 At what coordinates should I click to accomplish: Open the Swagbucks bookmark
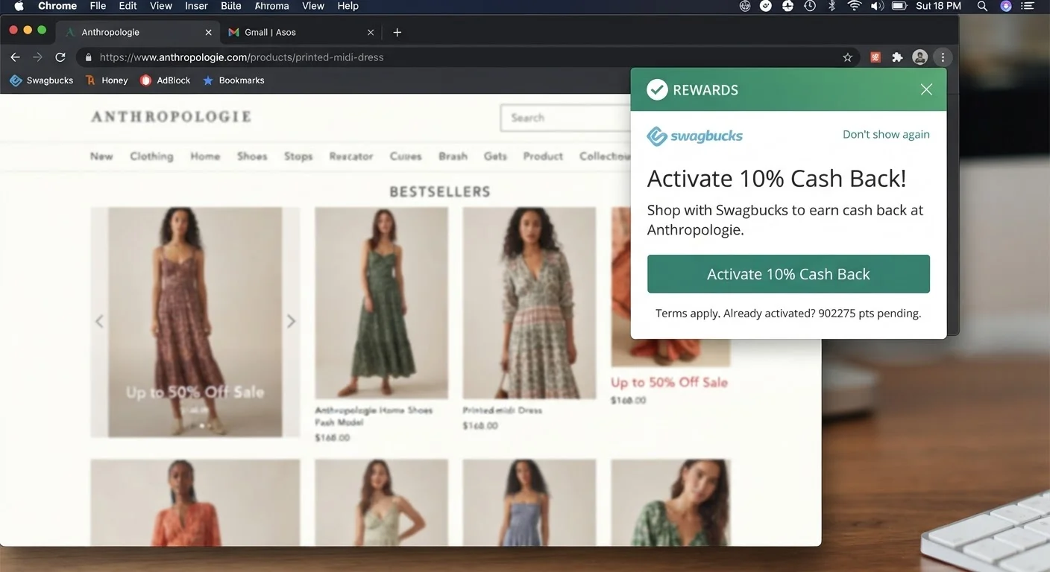(41, 80)
